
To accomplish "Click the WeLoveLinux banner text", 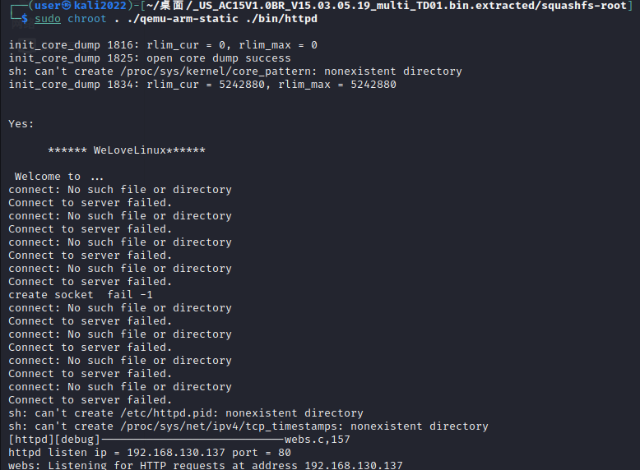I will 127,150.
